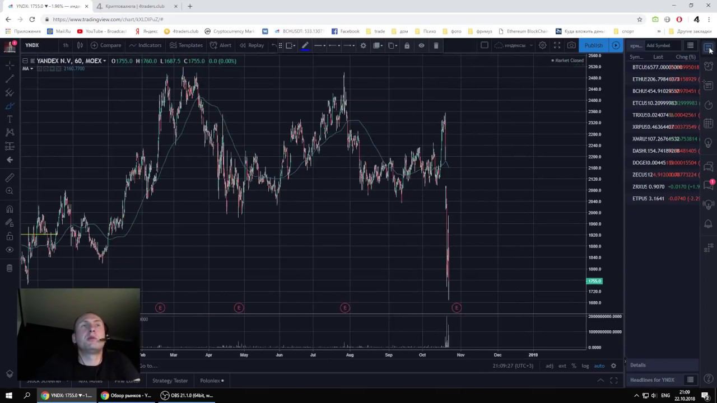Select the ruler measure tool

tap(10, 178)
